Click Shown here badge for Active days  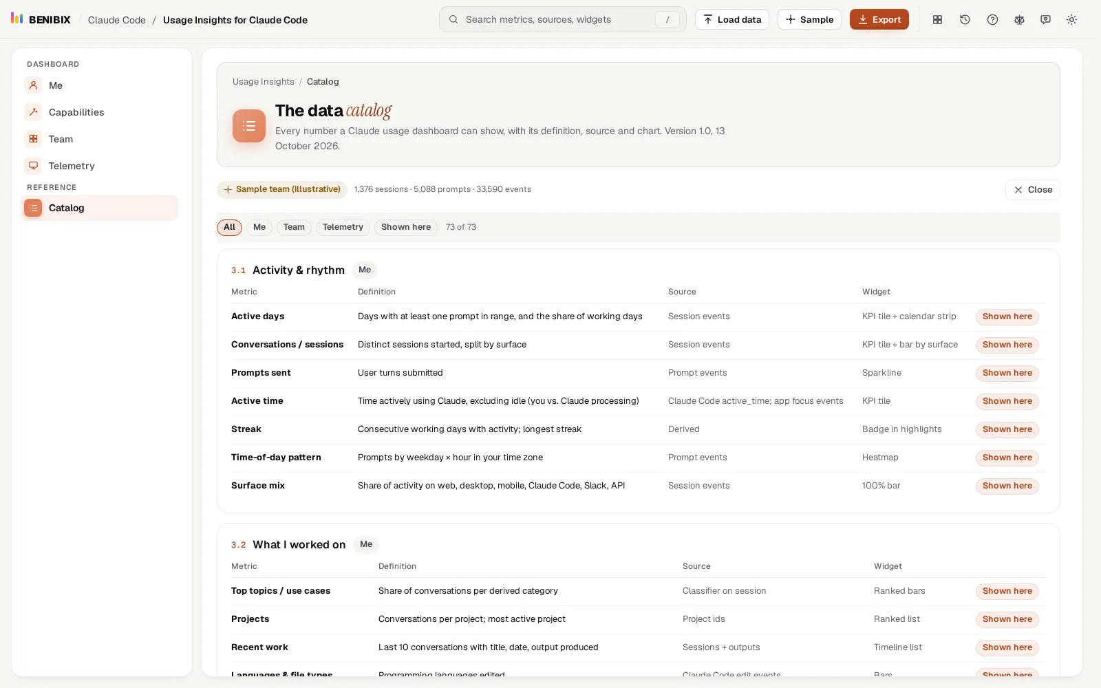1007,316
